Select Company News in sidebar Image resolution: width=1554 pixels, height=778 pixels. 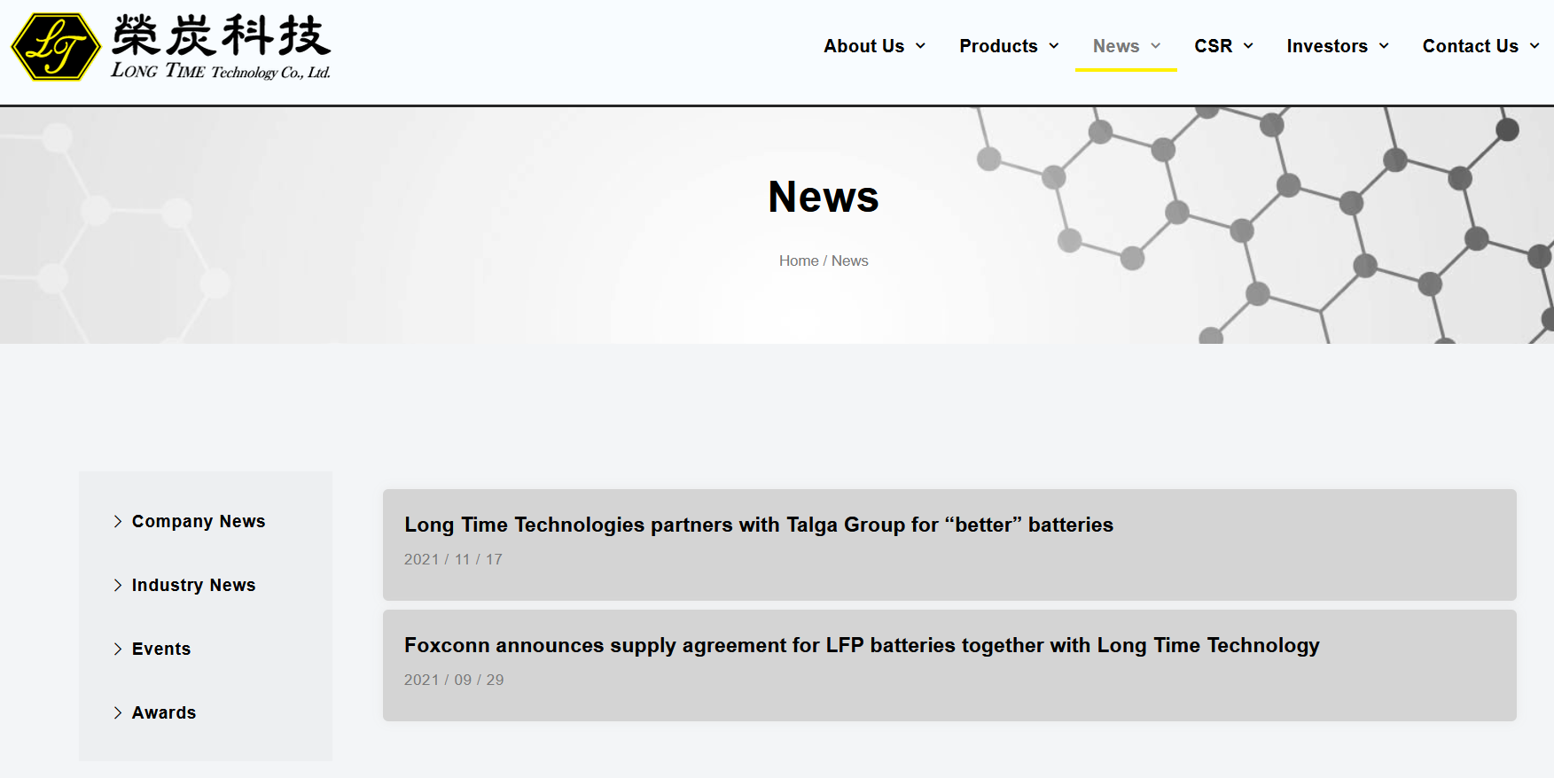click(199, 521)
